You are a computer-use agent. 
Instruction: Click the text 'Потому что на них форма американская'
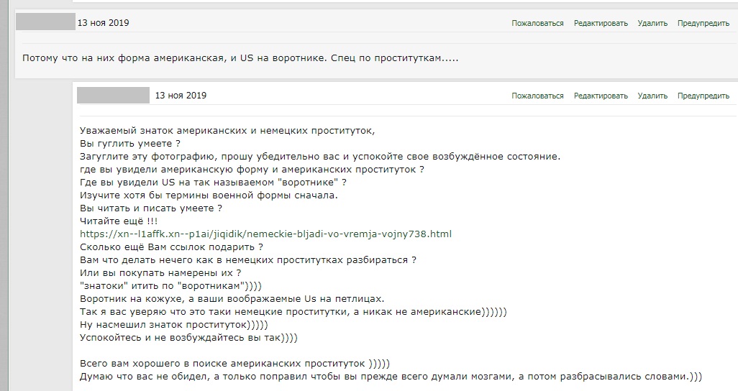(123, 58)
